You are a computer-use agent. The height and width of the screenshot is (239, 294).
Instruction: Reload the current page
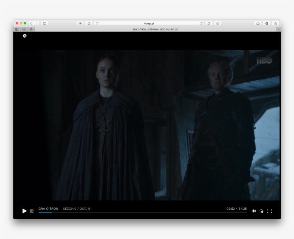[x=201, y=23]
